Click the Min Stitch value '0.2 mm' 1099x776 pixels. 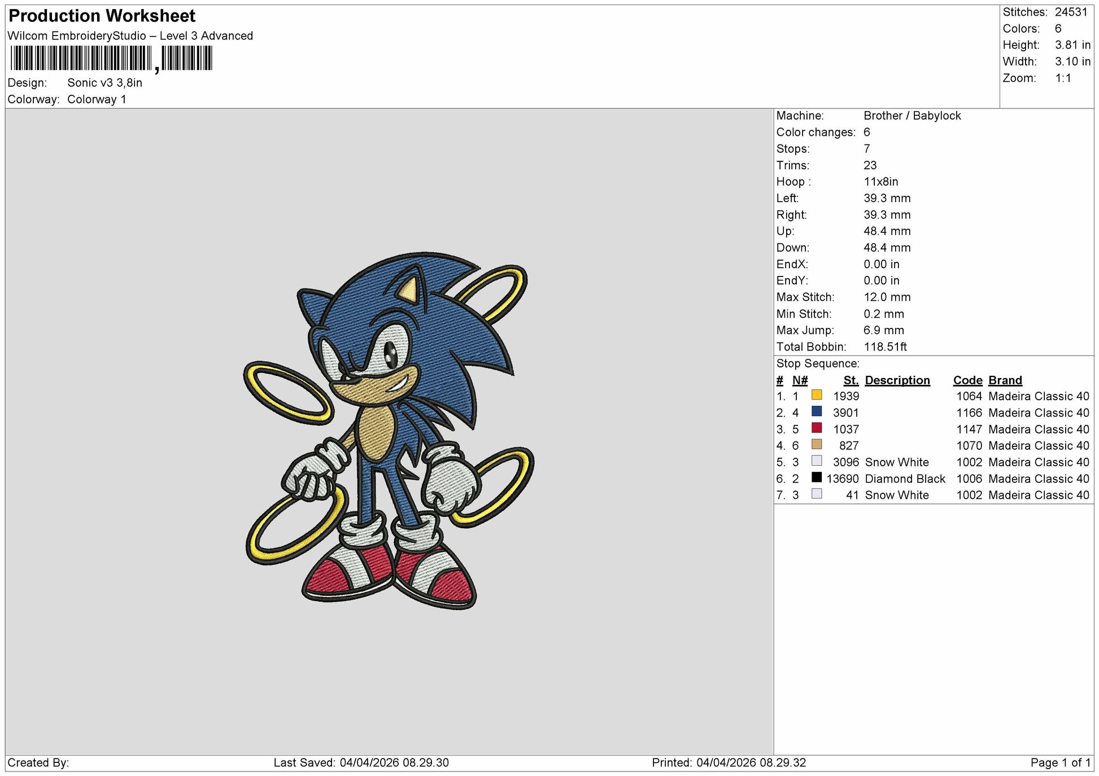pos(884,314)
